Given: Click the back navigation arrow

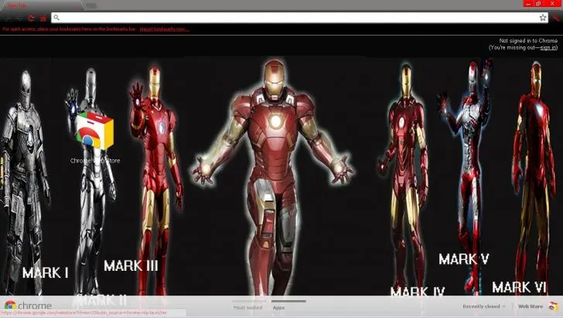Looking at the screenshot, I should pos(7,17).
